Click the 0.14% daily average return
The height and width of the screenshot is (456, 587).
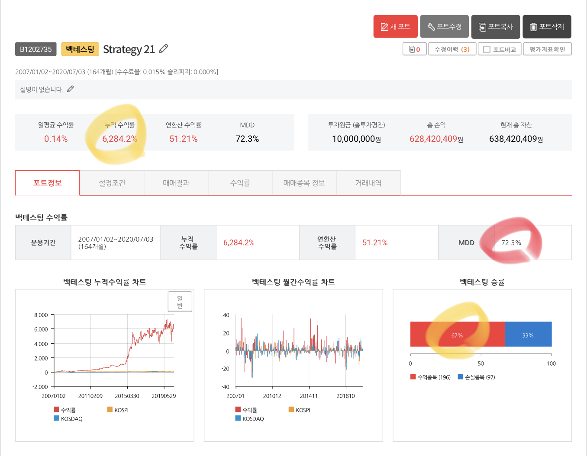pos(56,139)
